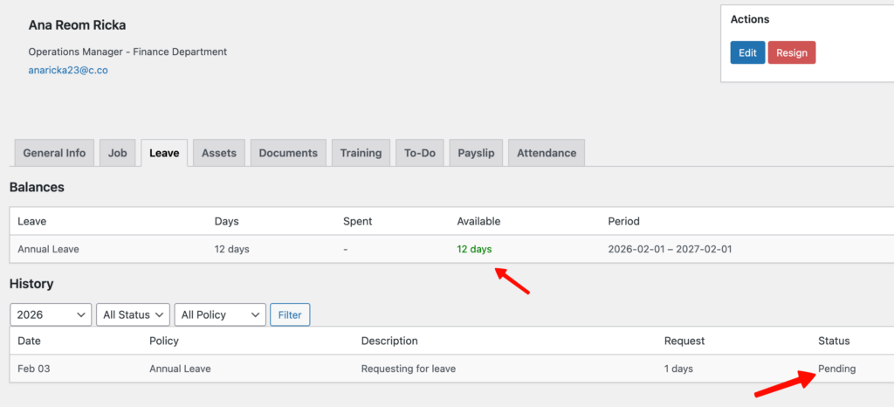This screenshot has height=407, width=894.
Task: Open the Documents tab
Action: pyautogui.click(x=288, y=153)
